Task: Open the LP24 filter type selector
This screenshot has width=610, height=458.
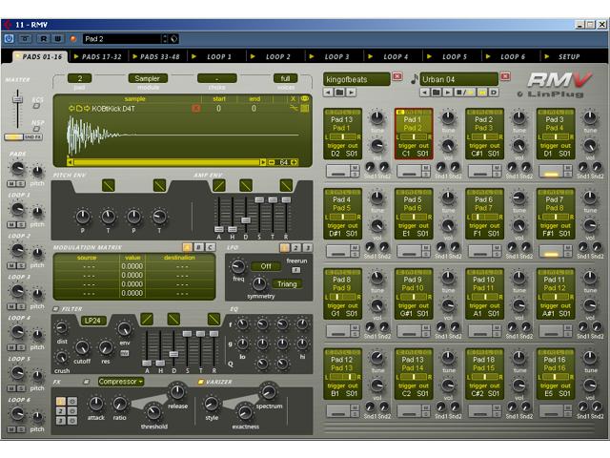Action: pyautogui.click(x=92, y=321)
